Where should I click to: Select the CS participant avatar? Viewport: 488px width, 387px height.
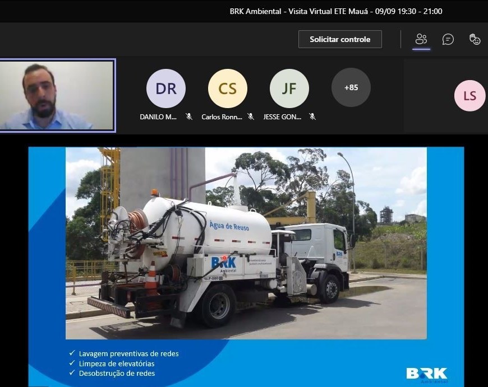(227, 88)
